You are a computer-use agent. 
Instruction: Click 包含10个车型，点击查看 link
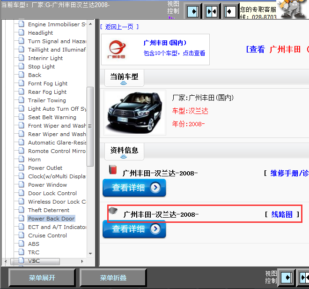[175, 53]
